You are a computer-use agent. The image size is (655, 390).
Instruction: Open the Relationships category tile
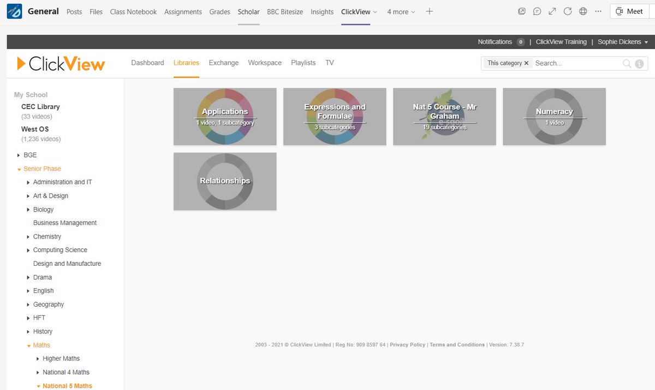coord(225,181)
